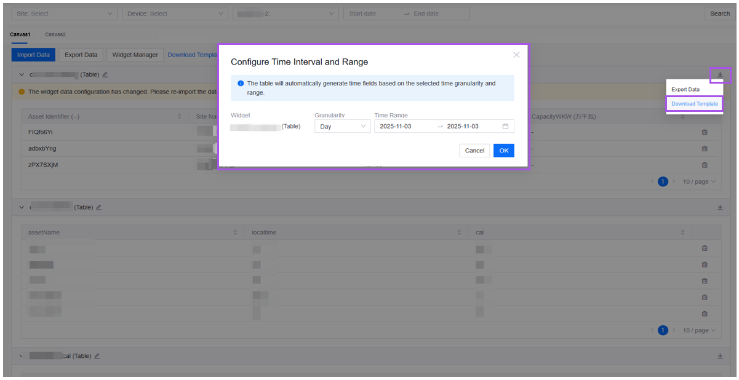This screenshot has height=380, width=739.
Task: Confirm the dialog with OK
Action: tap(503, 151)
